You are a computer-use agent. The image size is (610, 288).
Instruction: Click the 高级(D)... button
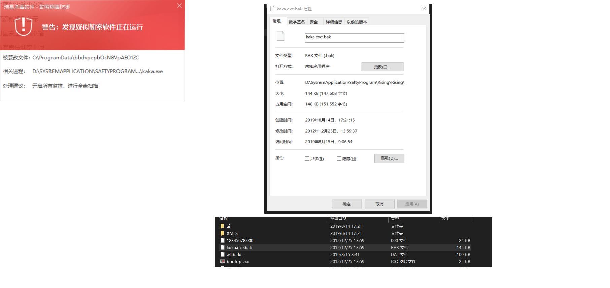click(x=389, y=158)
